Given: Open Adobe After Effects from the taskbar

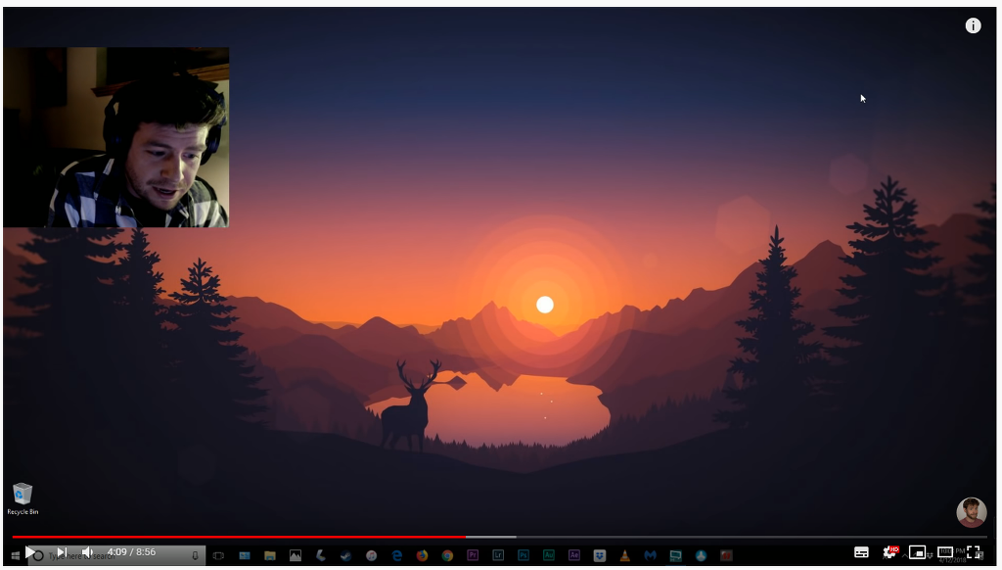Looking at the screenshot, I should [573, 555].
